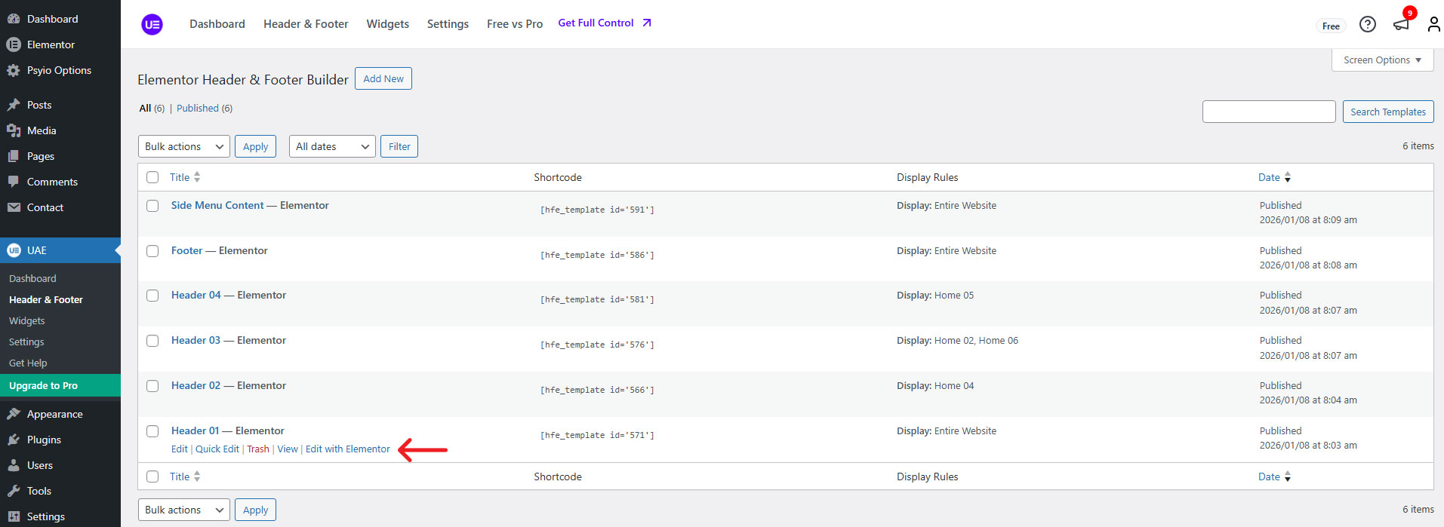The image size is (1444, 527).
Task: Sort templates by the Date column header
Action: [1269, 177]
